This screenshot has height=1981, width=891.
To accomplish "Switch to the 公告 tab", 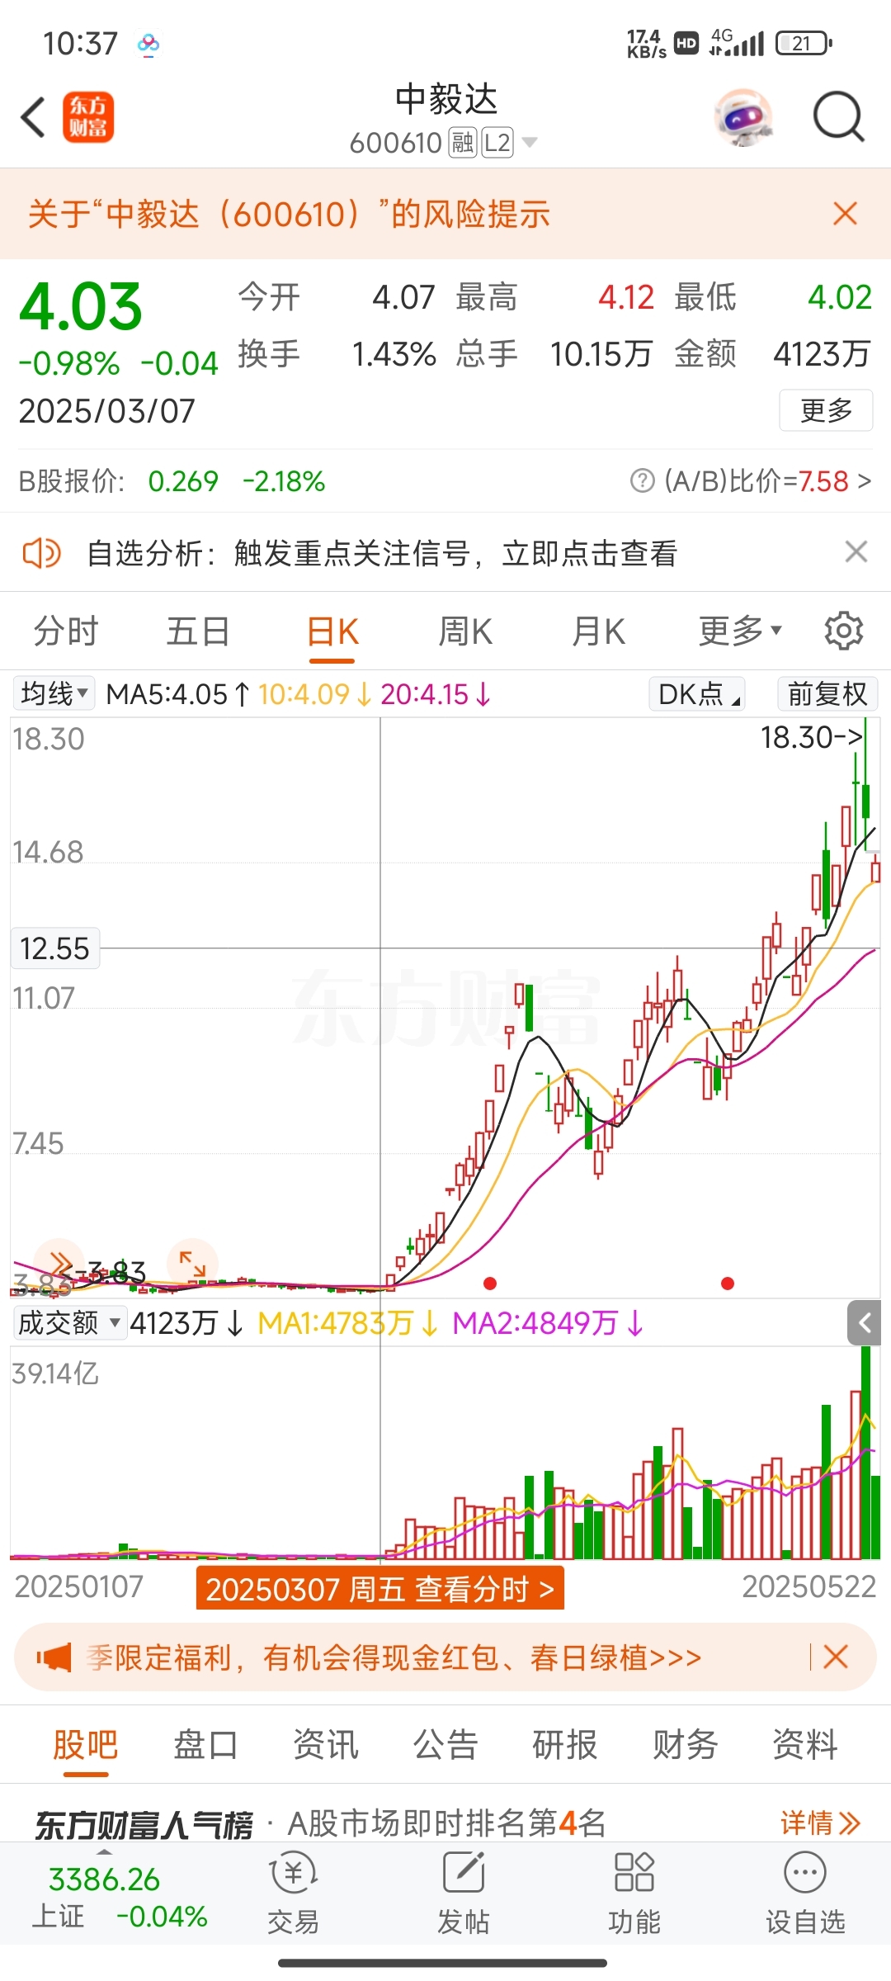I will (445, 1745).
